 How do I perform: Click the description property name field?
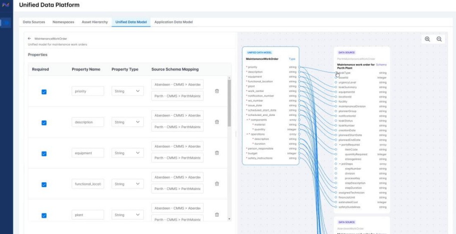coord(88,122)
